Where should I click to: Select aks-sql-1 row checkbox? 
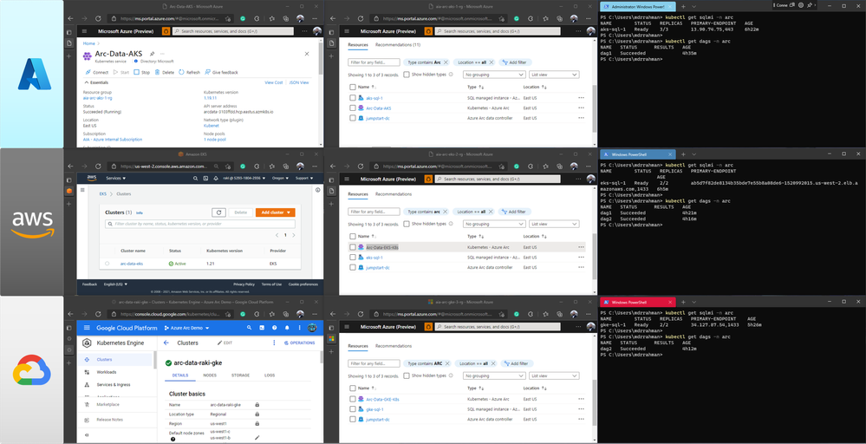(353, 98)
